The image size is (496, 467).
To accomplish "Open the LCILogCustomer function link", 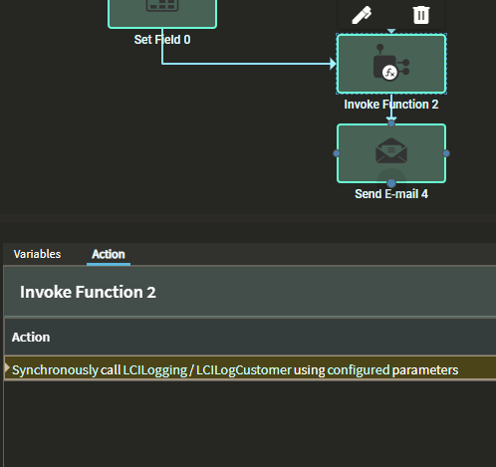I will pyautogui.click(x=244, y=369).
